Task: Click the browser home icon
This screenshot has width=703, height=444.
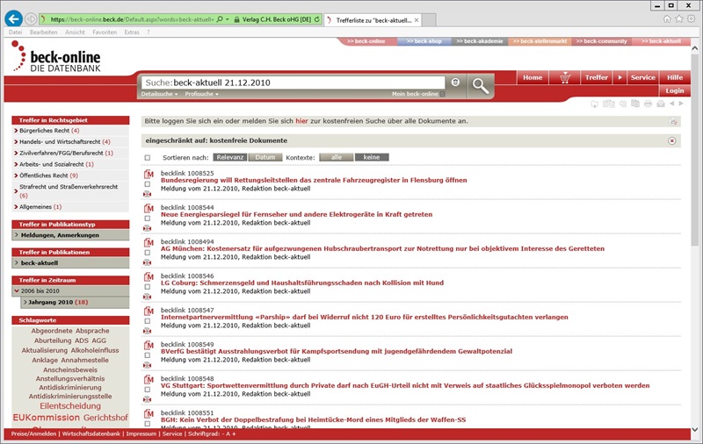Action: [667, 18]
